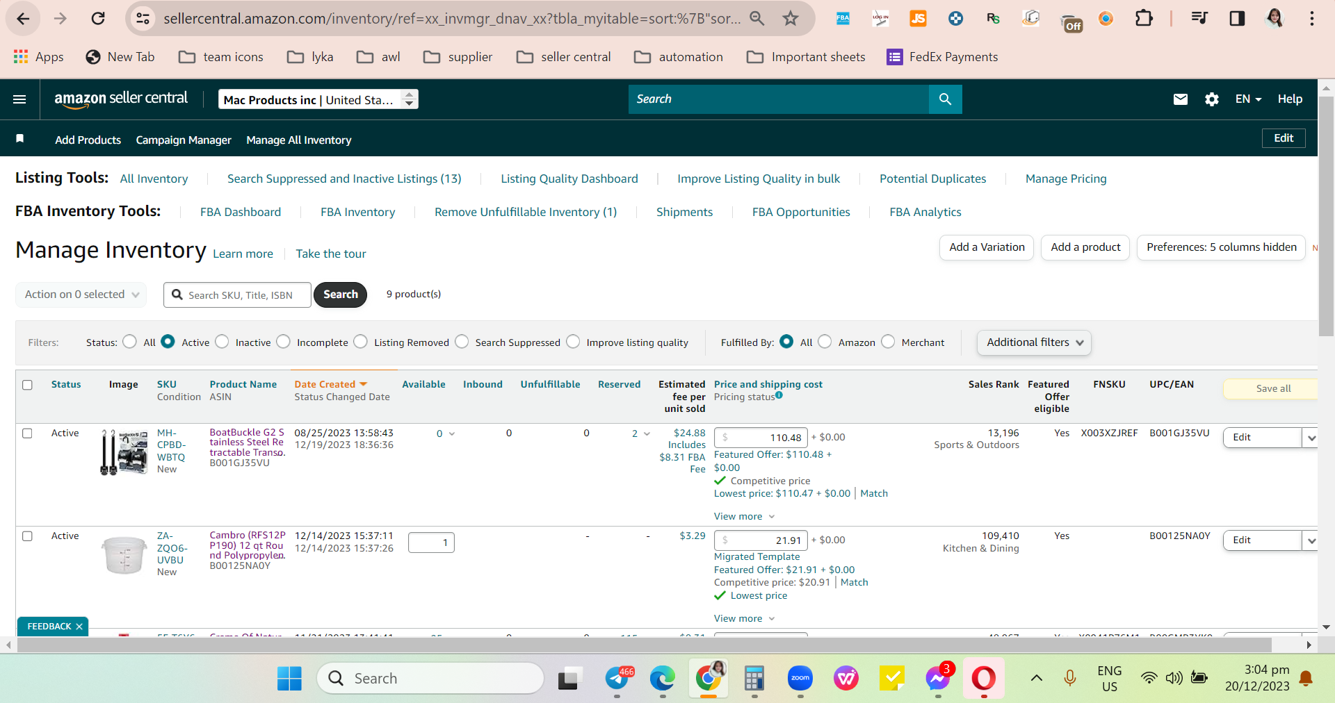Go back using the browser back arrow
The height and width of the screenshot is (703, 1335).
pos(23,19)
